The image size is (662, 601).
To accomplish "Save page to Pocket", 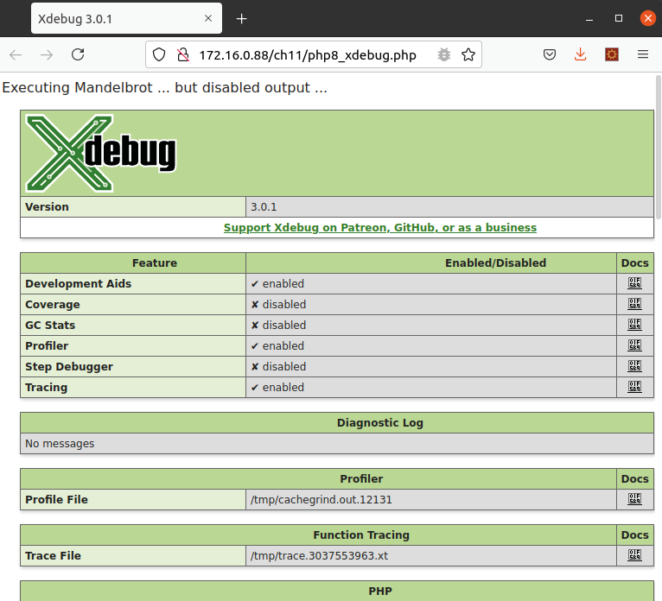I will click(x=550, y=54).
